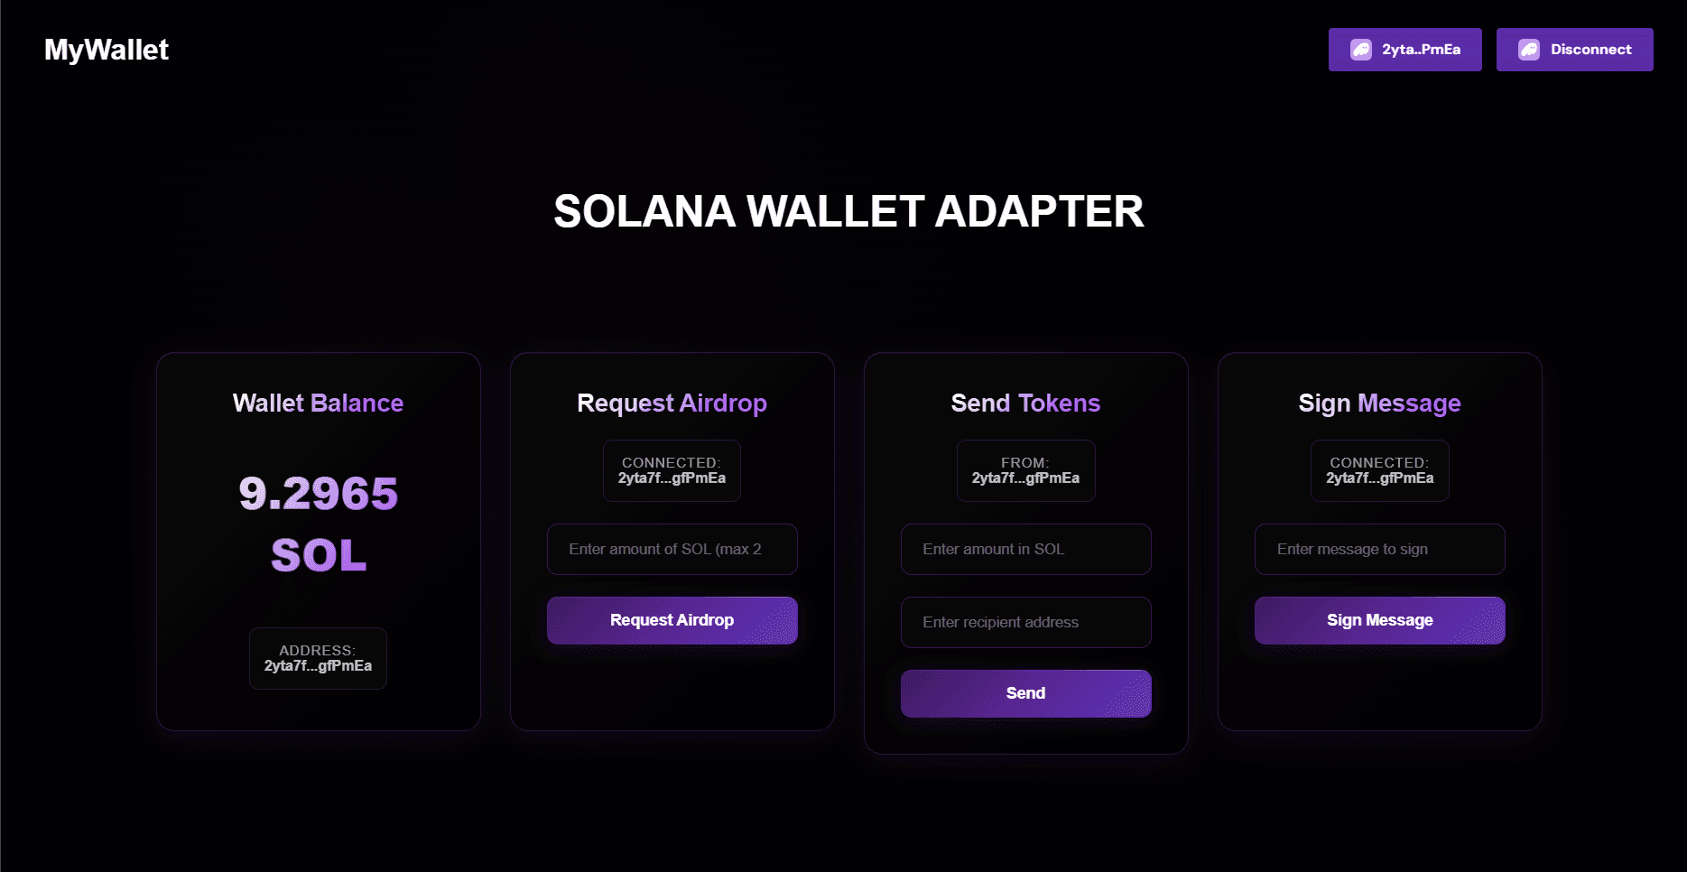
Task: Click the Enter message to sign field
Action: click(1379, 549)
